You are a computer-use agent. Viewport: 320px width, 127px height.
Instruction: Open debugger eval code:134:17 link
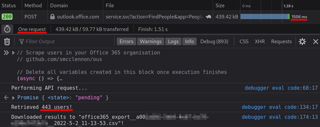click(280, 107)
